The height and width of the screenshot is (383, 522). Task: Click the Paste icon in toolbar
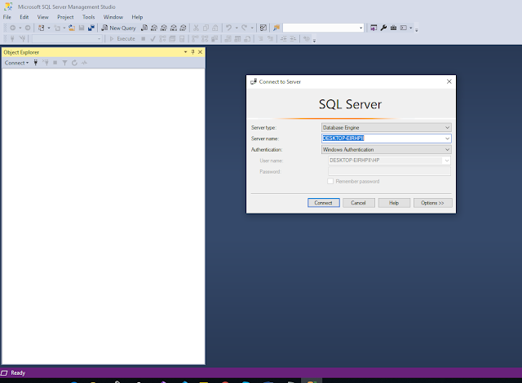point(215,28)
